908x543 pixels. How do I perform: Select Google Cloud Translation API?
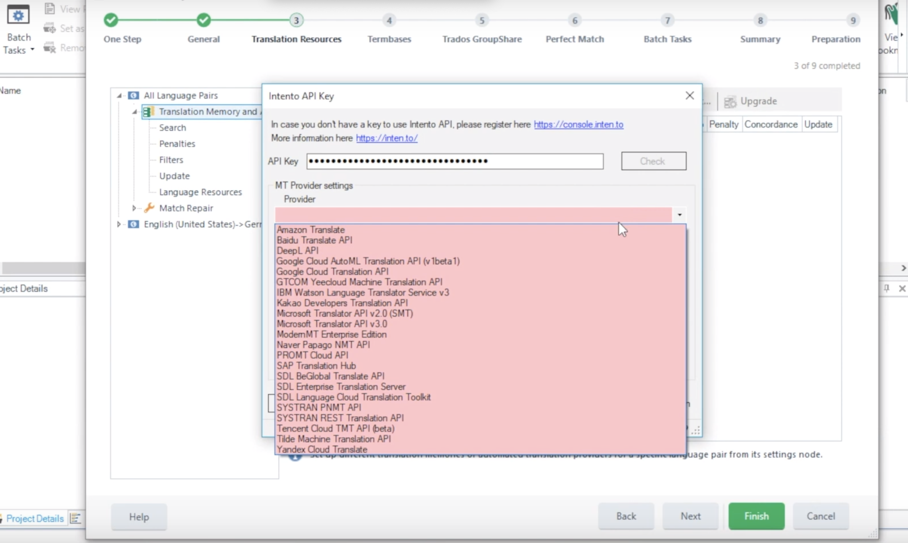[x=480, y=271]
